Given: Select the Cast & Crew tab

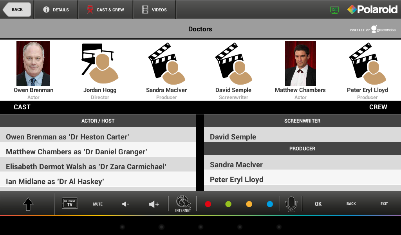Looking at the screenshot, I should tap(105, 10).
